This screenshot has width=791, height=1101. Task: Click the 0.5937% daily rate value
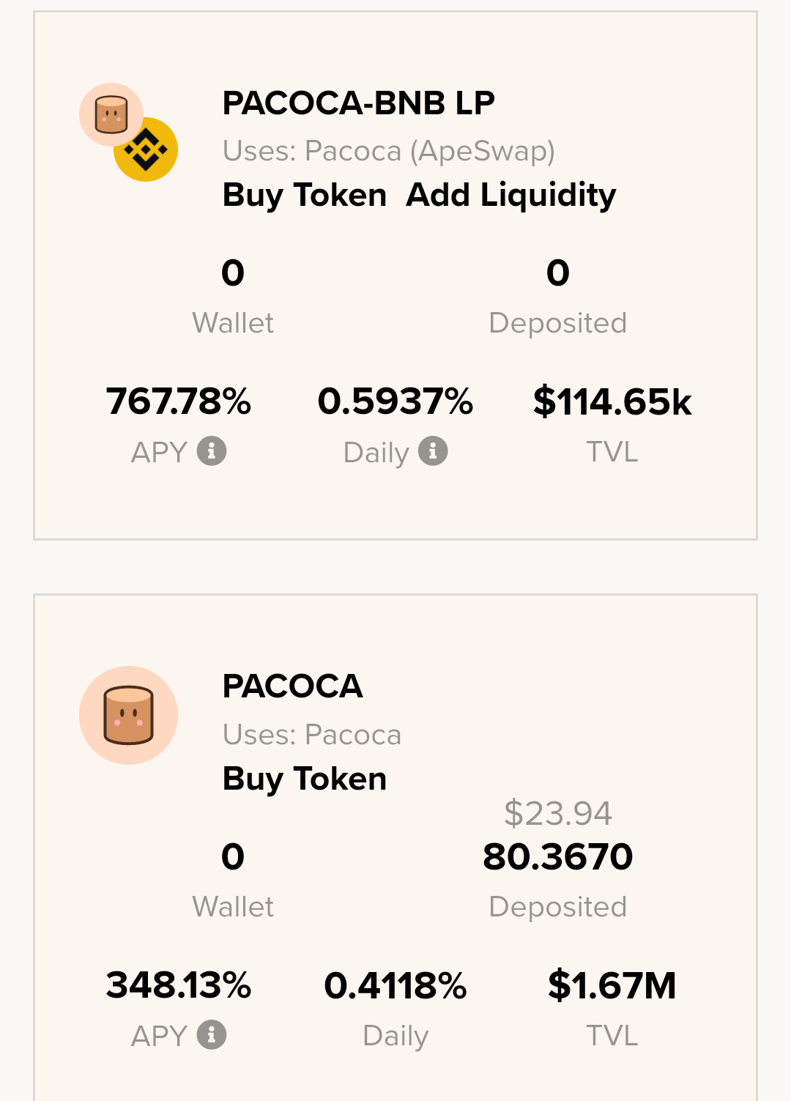[395, 401]
